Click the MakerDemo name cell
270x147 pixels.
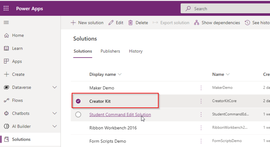click(x=222, y=87)
